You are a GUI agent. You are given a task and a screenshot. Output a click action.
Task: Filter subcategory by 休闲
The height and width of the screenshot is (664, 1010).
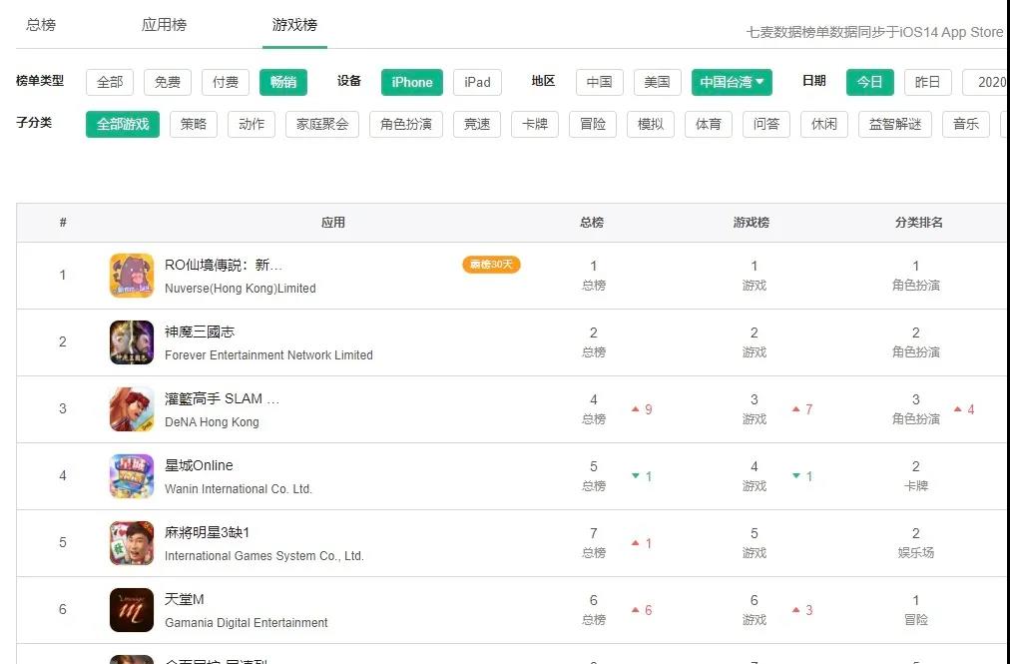824,124
